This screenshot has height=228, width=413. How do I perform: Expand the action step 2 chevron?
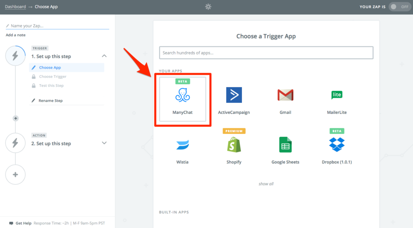click(x=104, y=143)
